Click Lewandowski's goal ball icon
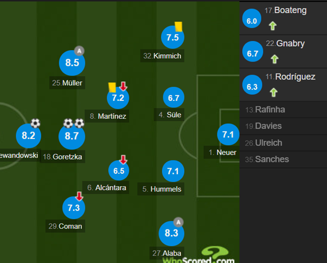This screenshot has width=327, height=263. (x=35, y=123)
